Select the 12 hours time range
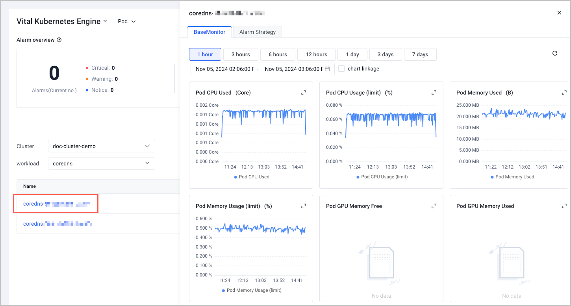This screenshot has height=306, width=571. tap(317, 54)
